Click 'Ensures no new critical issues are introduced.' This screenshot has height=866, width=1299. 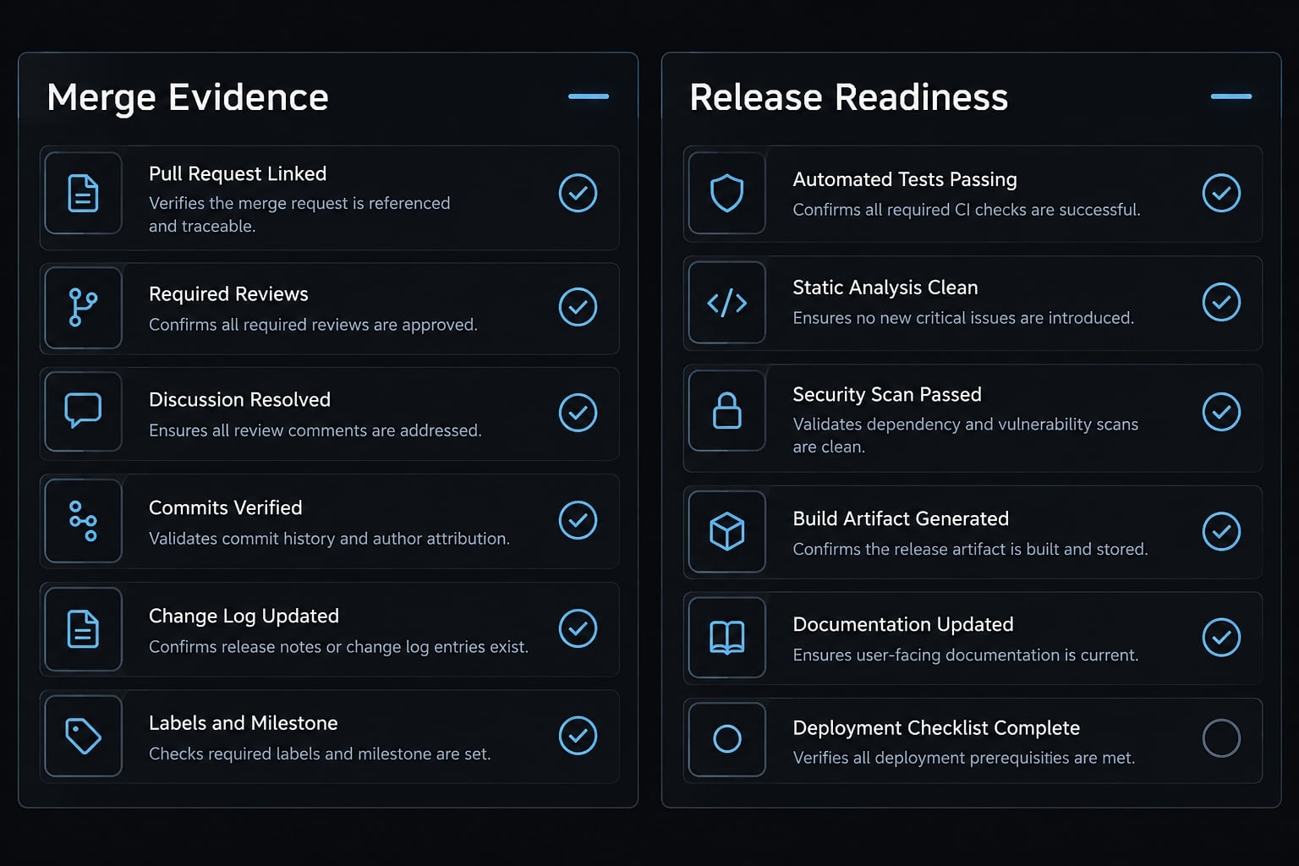click(963, 318)
